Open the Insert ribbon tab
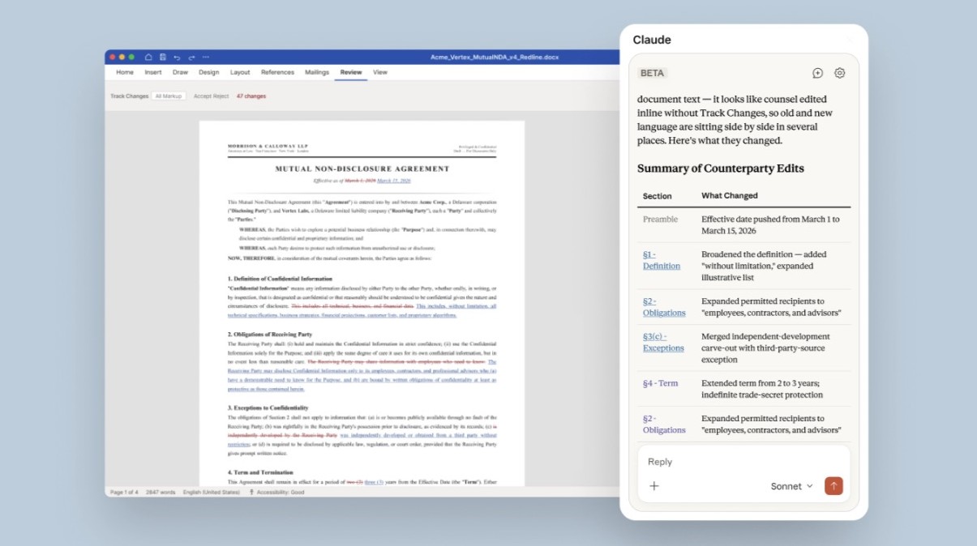Image resolution: width=977 pixels, height=546 pixels. [153, 72]
